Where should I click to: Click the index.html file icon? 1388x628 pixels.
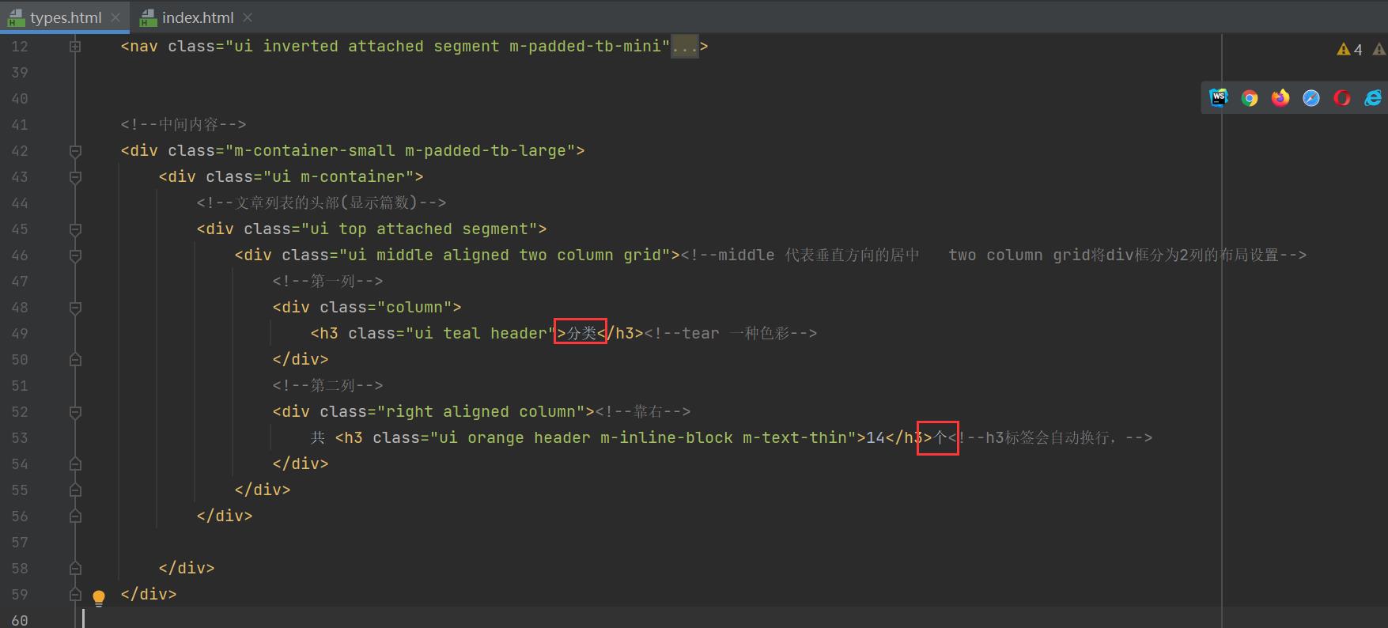(x=148, y=17)
